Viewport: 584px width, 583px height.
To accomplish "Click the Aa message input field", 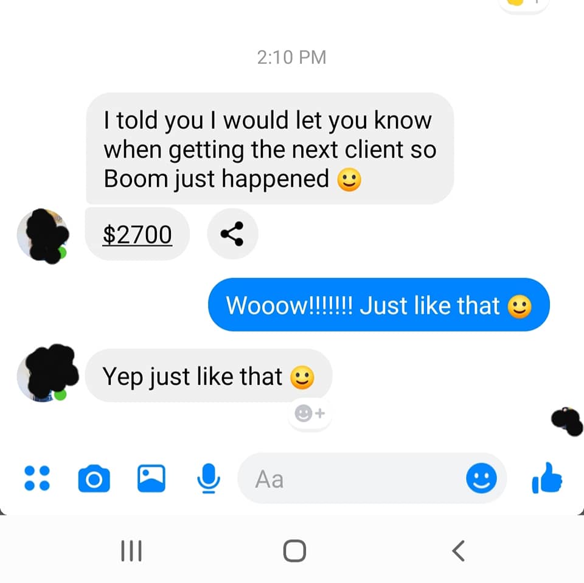I will [x=350, y=478].
